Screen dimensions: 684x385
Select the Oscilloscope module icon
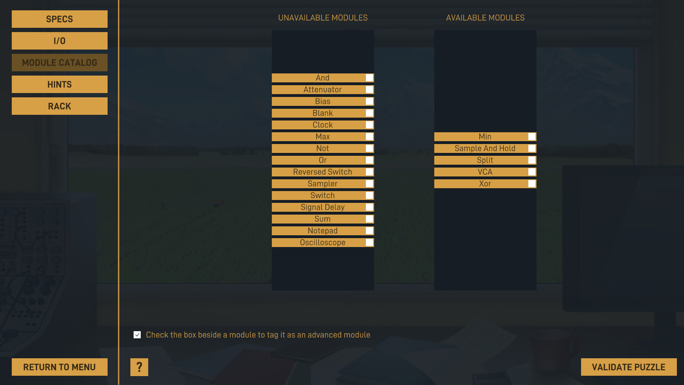[322, 242]
